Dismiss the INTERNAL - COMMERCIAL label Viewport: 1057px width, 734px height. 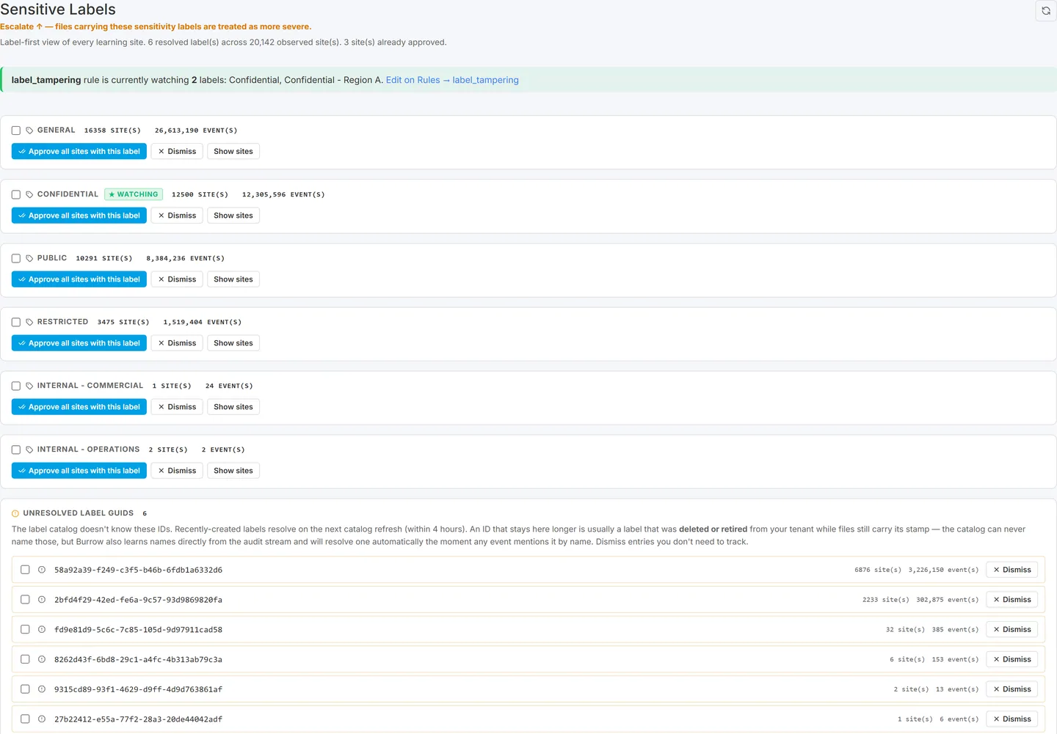[177, 407]
